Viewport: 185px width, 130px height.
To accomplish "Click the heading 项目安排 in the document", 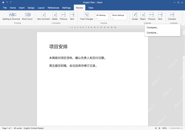I will 59,47.
